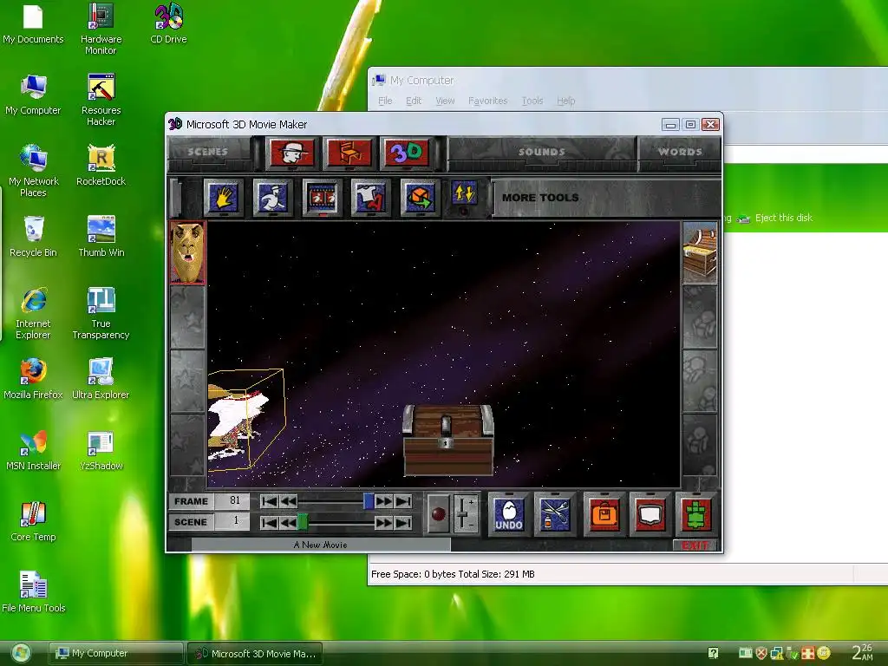888x666 pixels.
Task: Open File Menu Tools desktop icon
Action: [33, 593]
